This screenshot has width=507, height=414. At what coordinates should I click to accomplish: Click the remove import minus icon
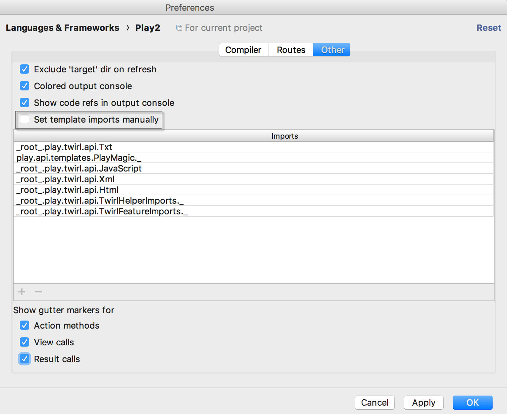tap(39, 292)
